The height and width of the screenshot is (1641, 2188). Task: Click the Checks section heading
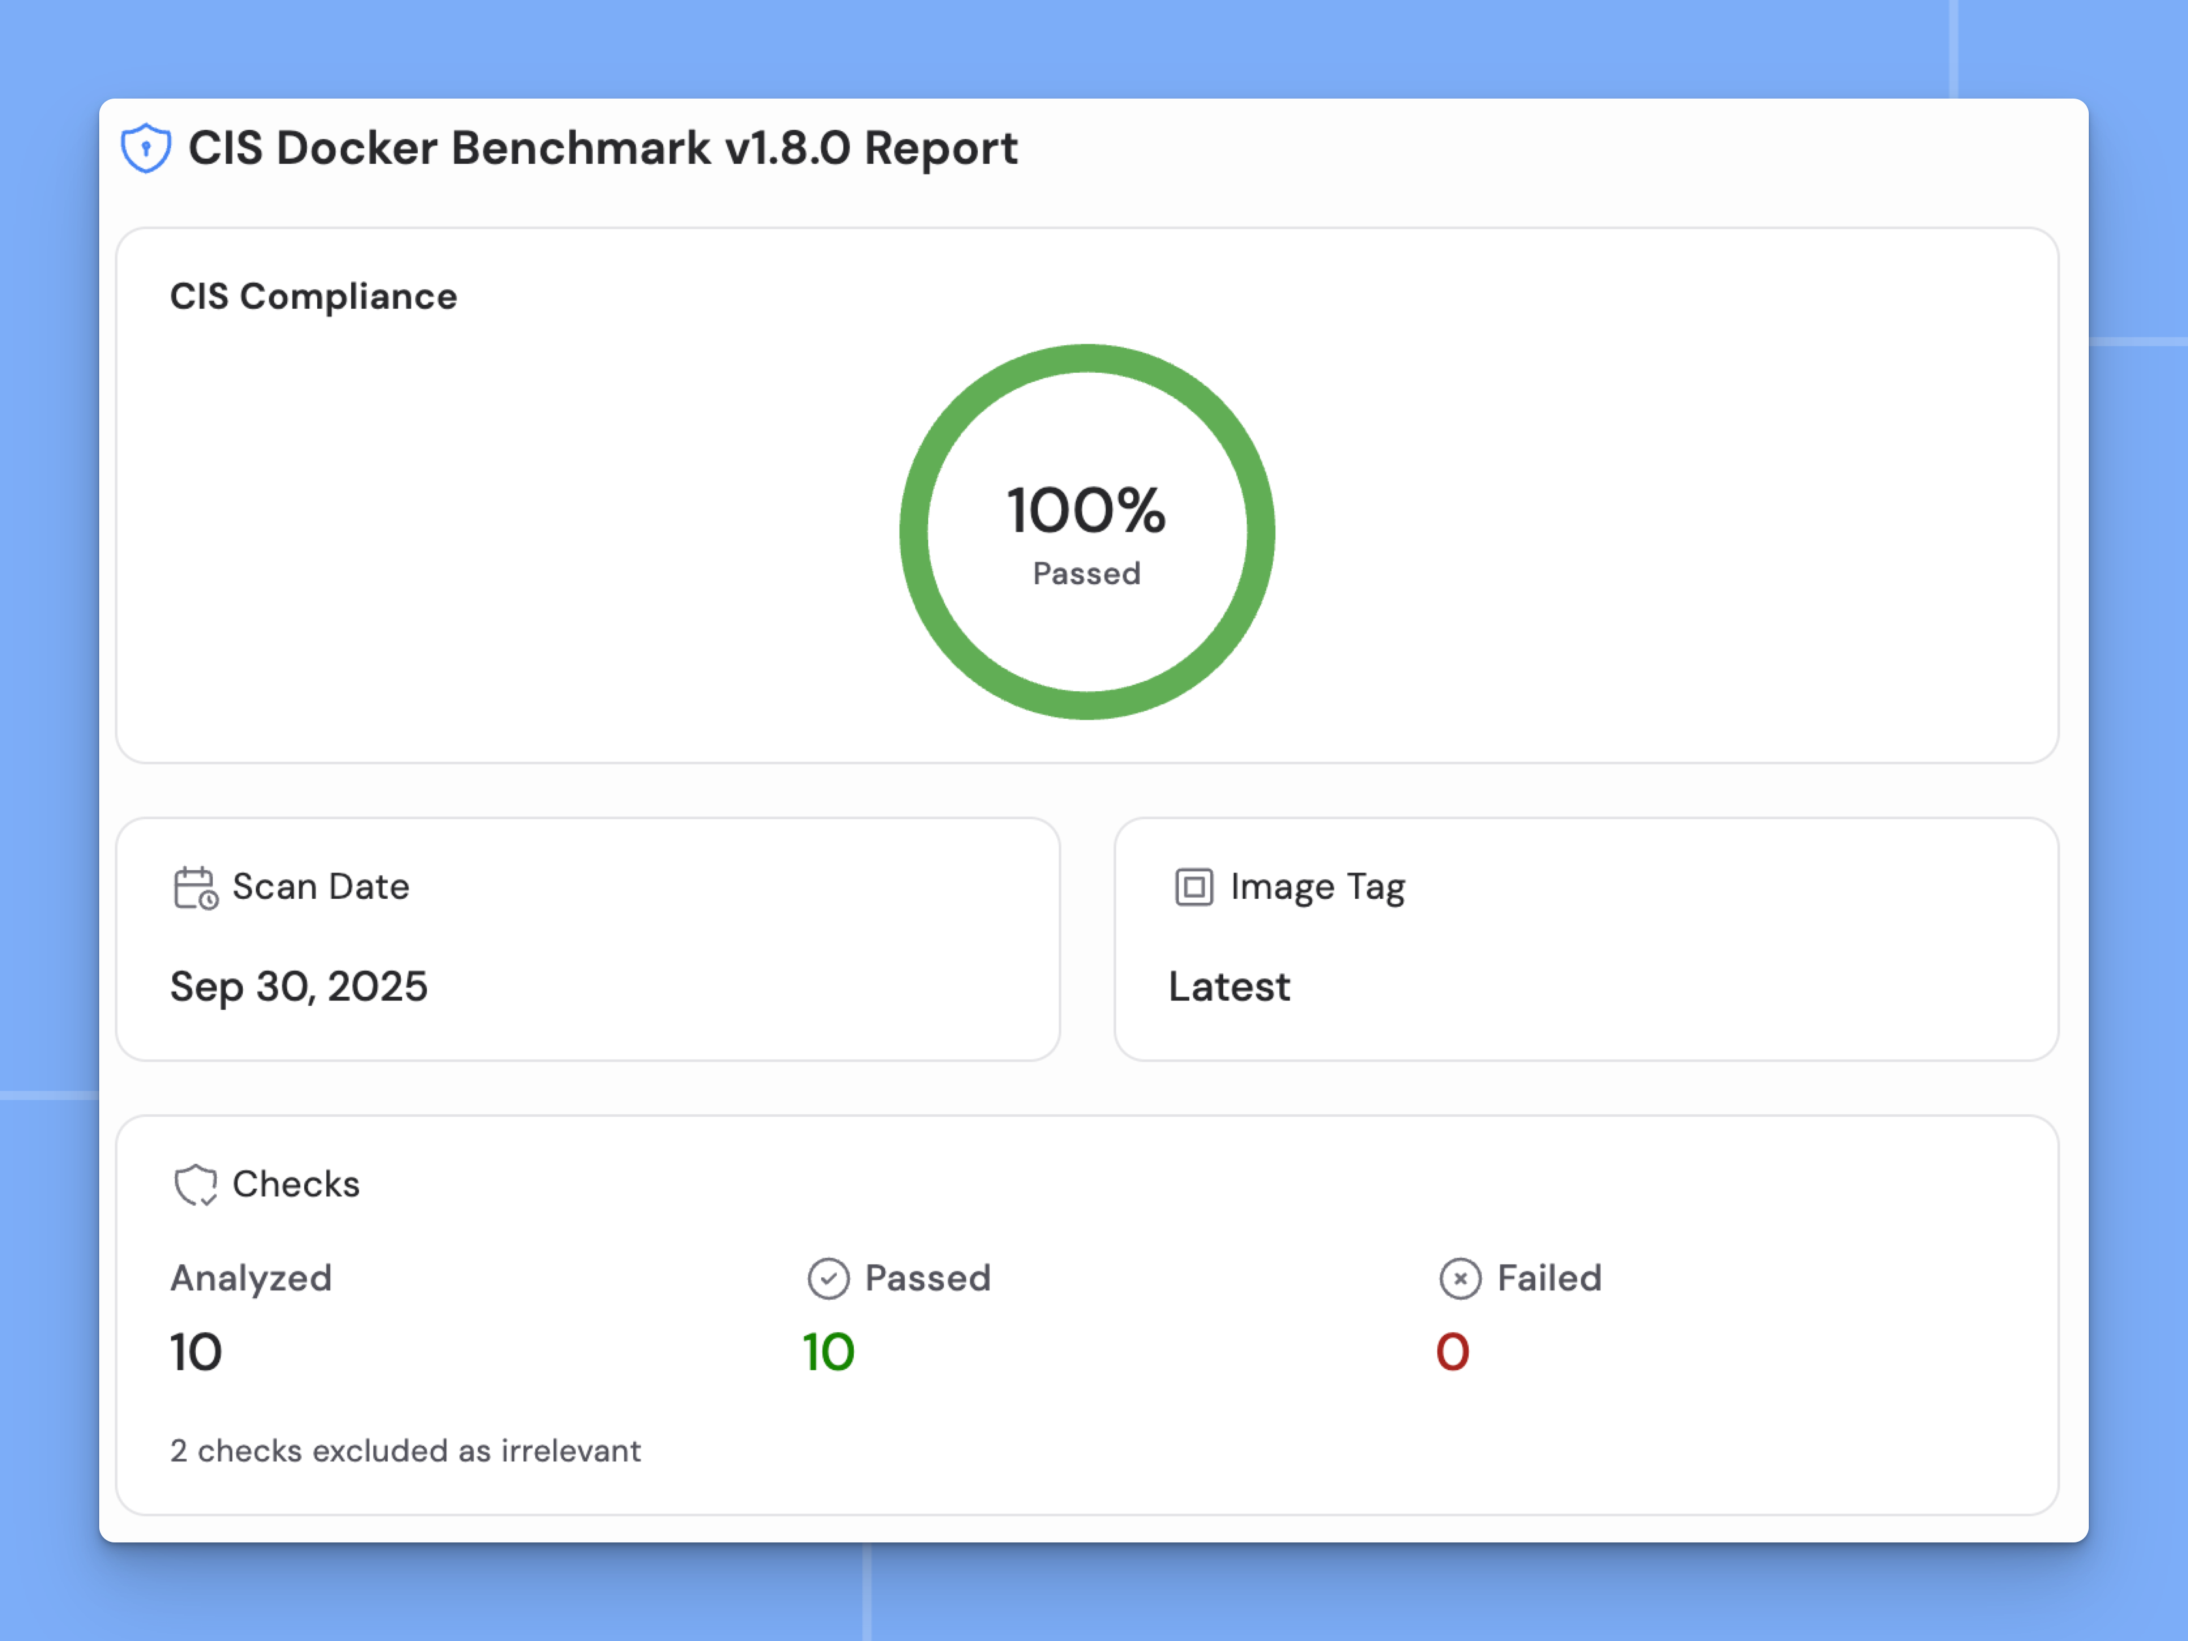pyautogui.click(x=296, y=1184)
